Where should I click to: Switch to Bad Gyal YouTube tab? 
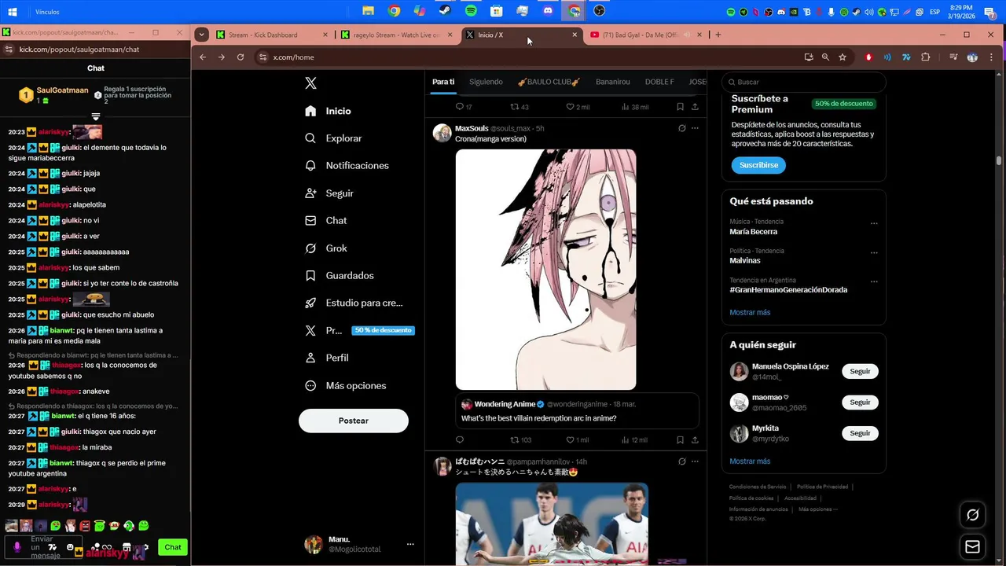tap(644, 35)
